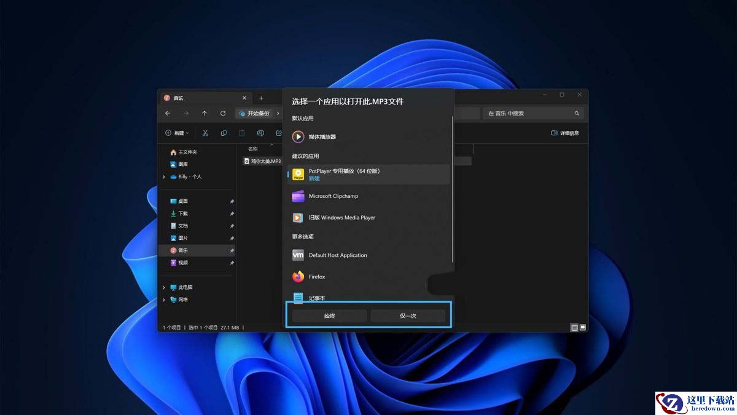The height and width of the screenshot is (415, 737).
Task: Click the 仅一次 (Just once) button
Action: (408, 315)
